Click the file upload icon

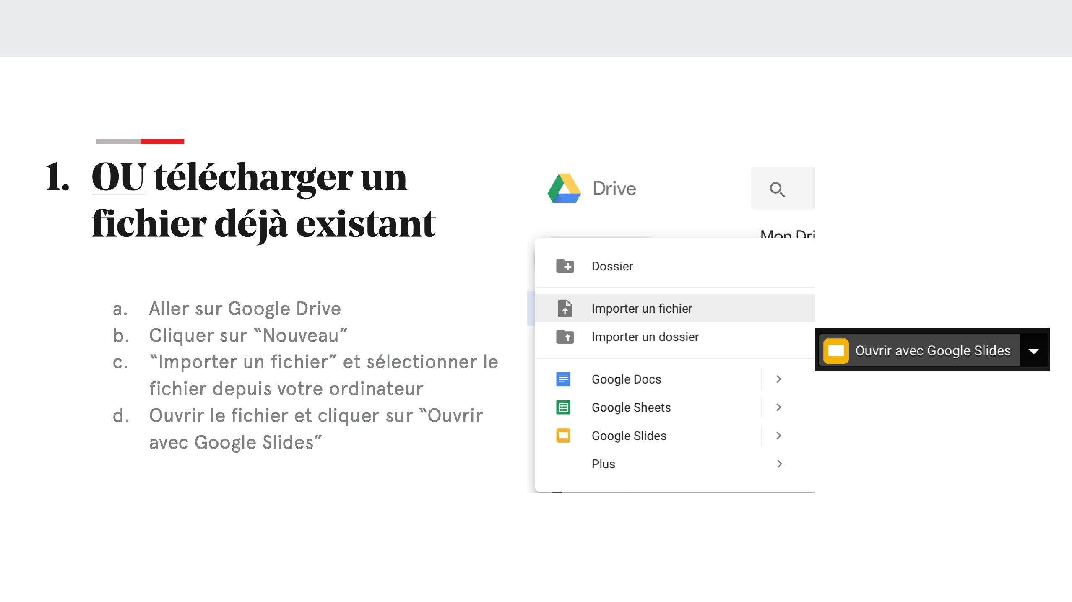565,308
